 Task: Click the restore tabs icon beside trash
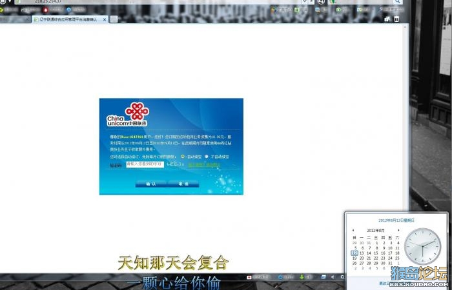point(387,19)
